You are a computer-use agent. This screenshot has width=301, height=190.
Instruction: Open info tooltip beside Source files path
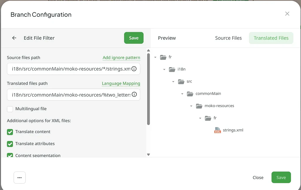134,69
